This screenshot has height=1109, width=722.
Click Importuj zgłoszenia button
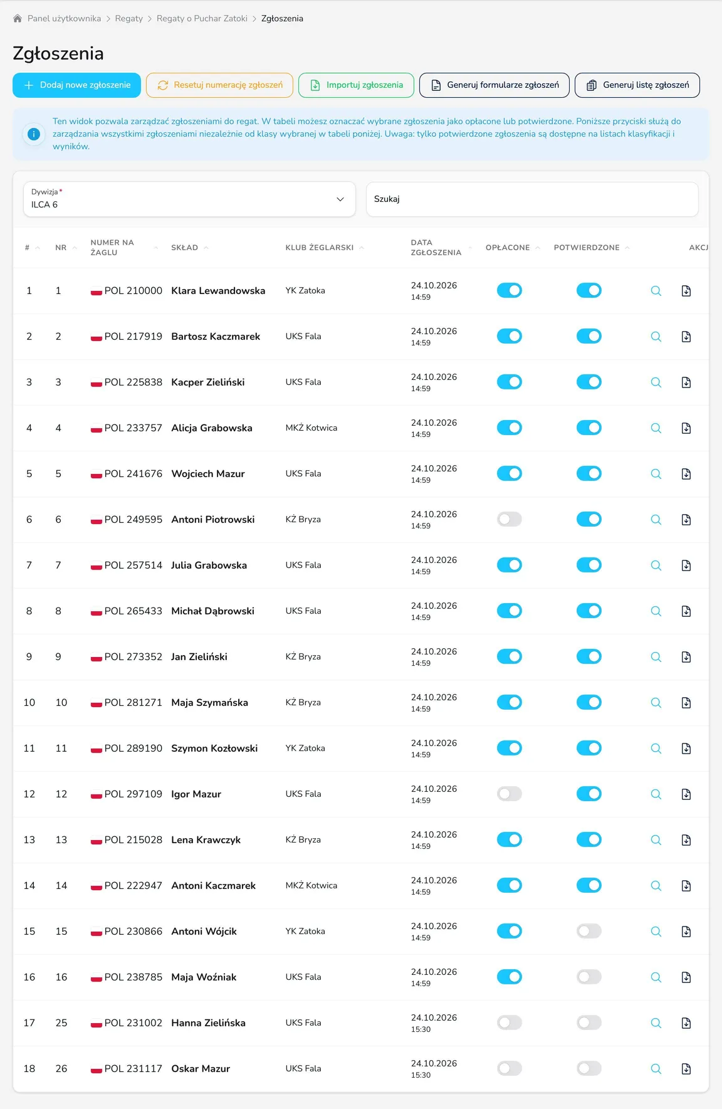point(357,85)
